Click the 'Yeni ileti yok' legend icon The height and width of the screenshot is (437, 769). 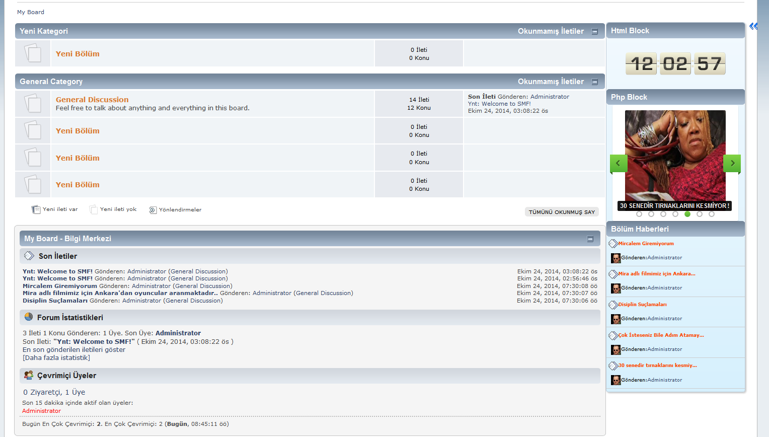(x=93, y=209)
